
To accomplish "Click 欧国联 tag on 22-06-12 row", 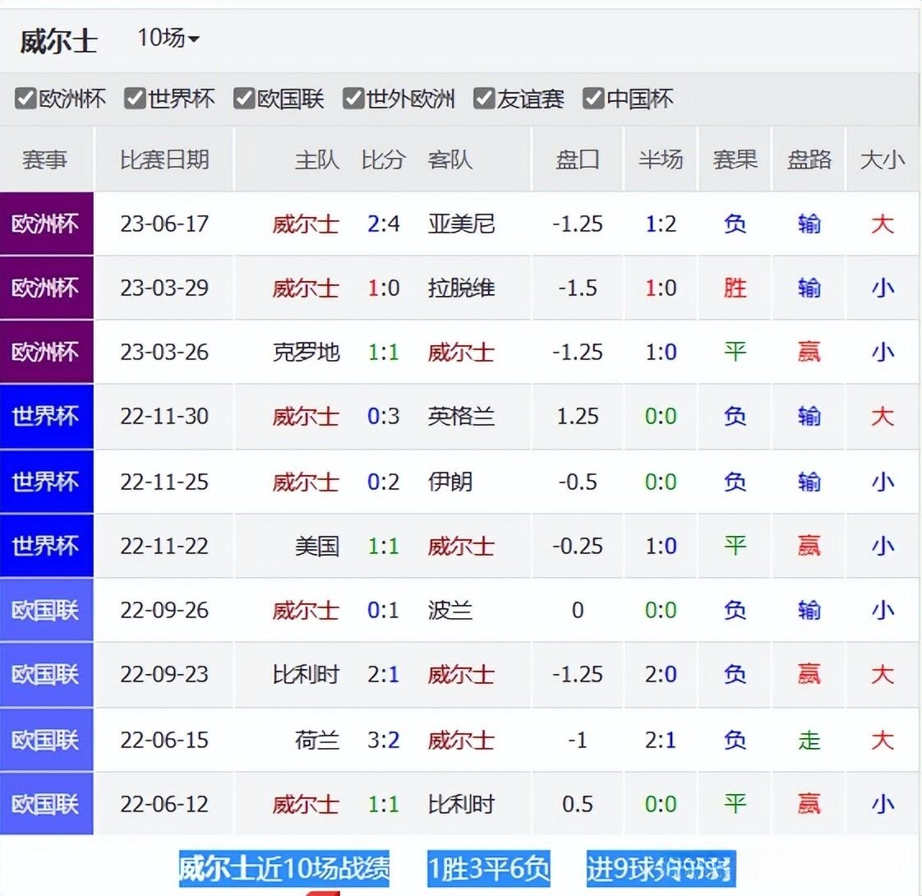I will 47,804.
